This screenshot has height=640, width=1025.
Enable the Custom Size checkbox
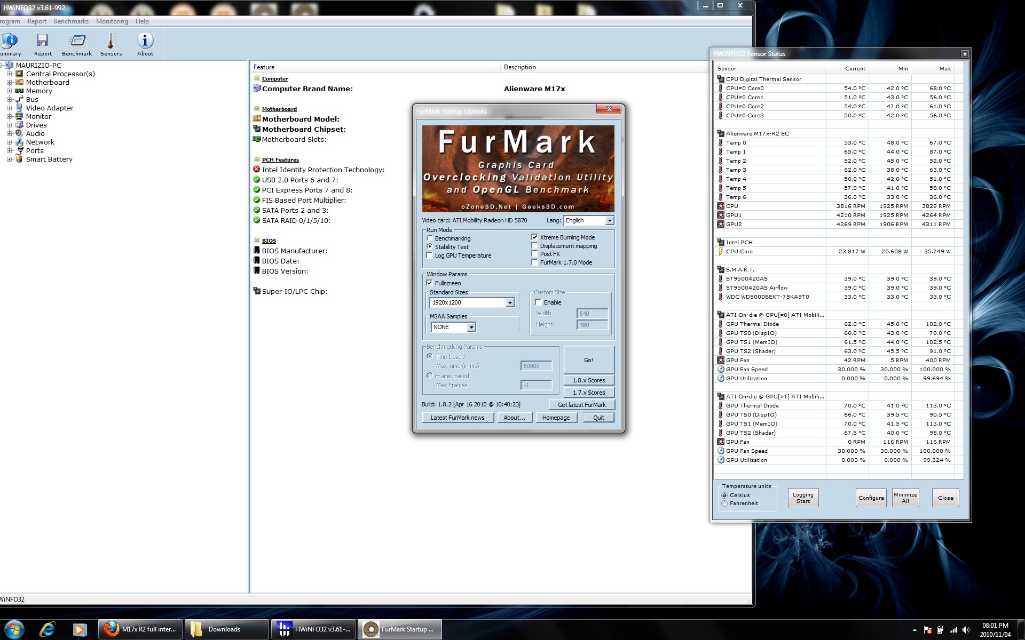538,302
